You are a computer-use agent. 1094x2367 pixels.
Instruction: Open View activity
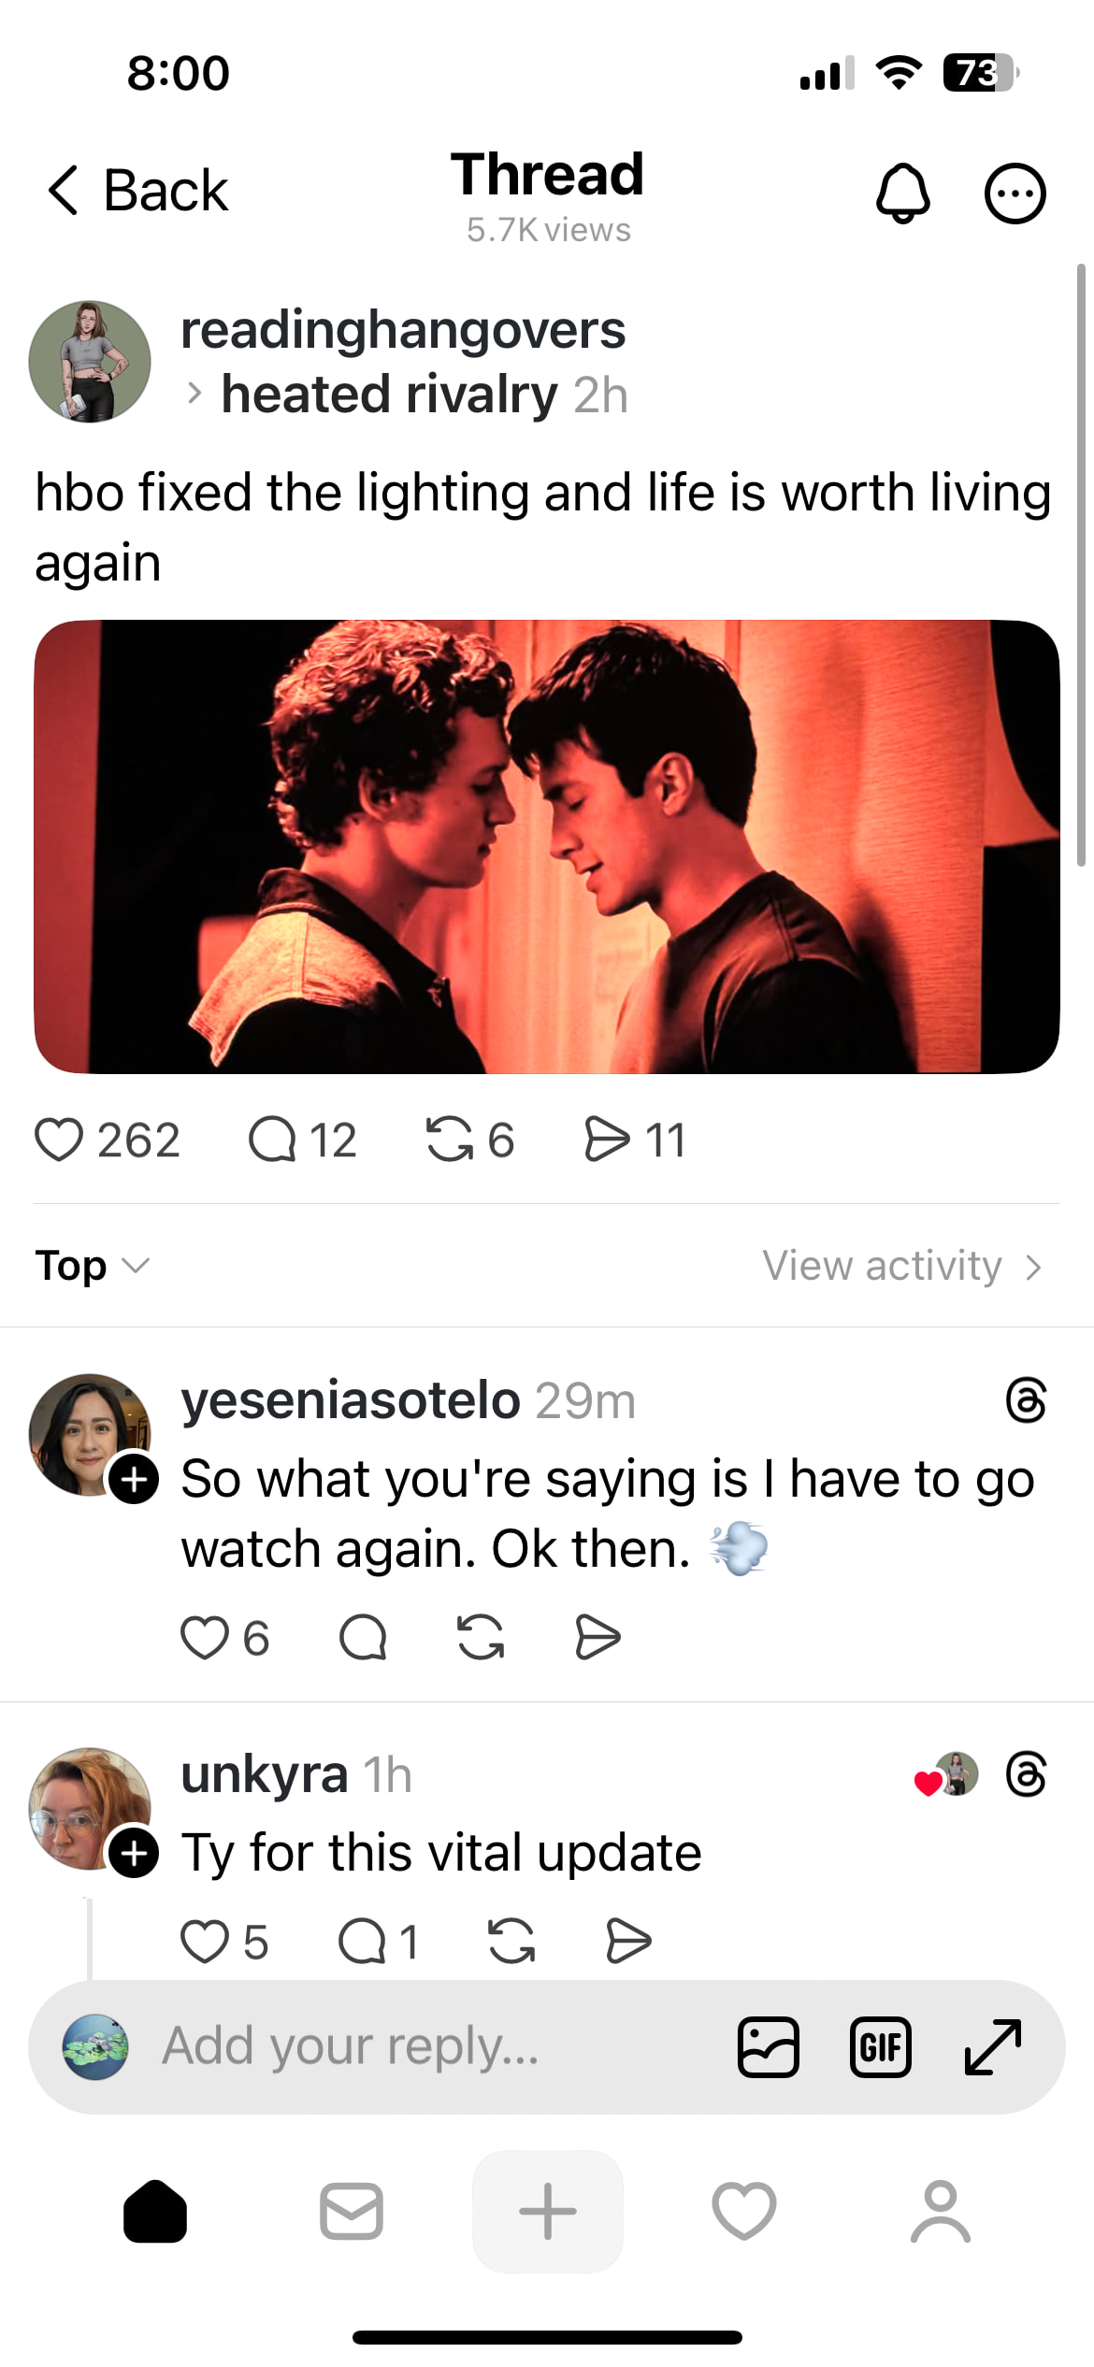[x=900, y=1266]
